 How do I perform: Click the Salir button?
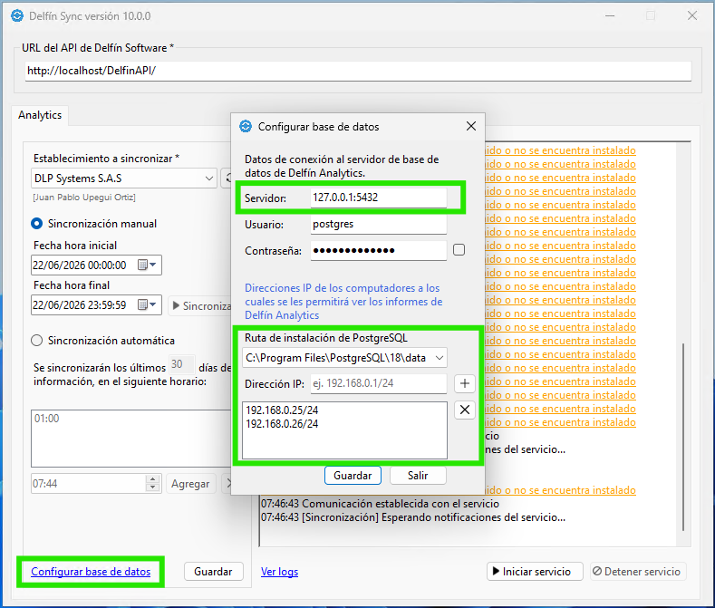point(418,476)
